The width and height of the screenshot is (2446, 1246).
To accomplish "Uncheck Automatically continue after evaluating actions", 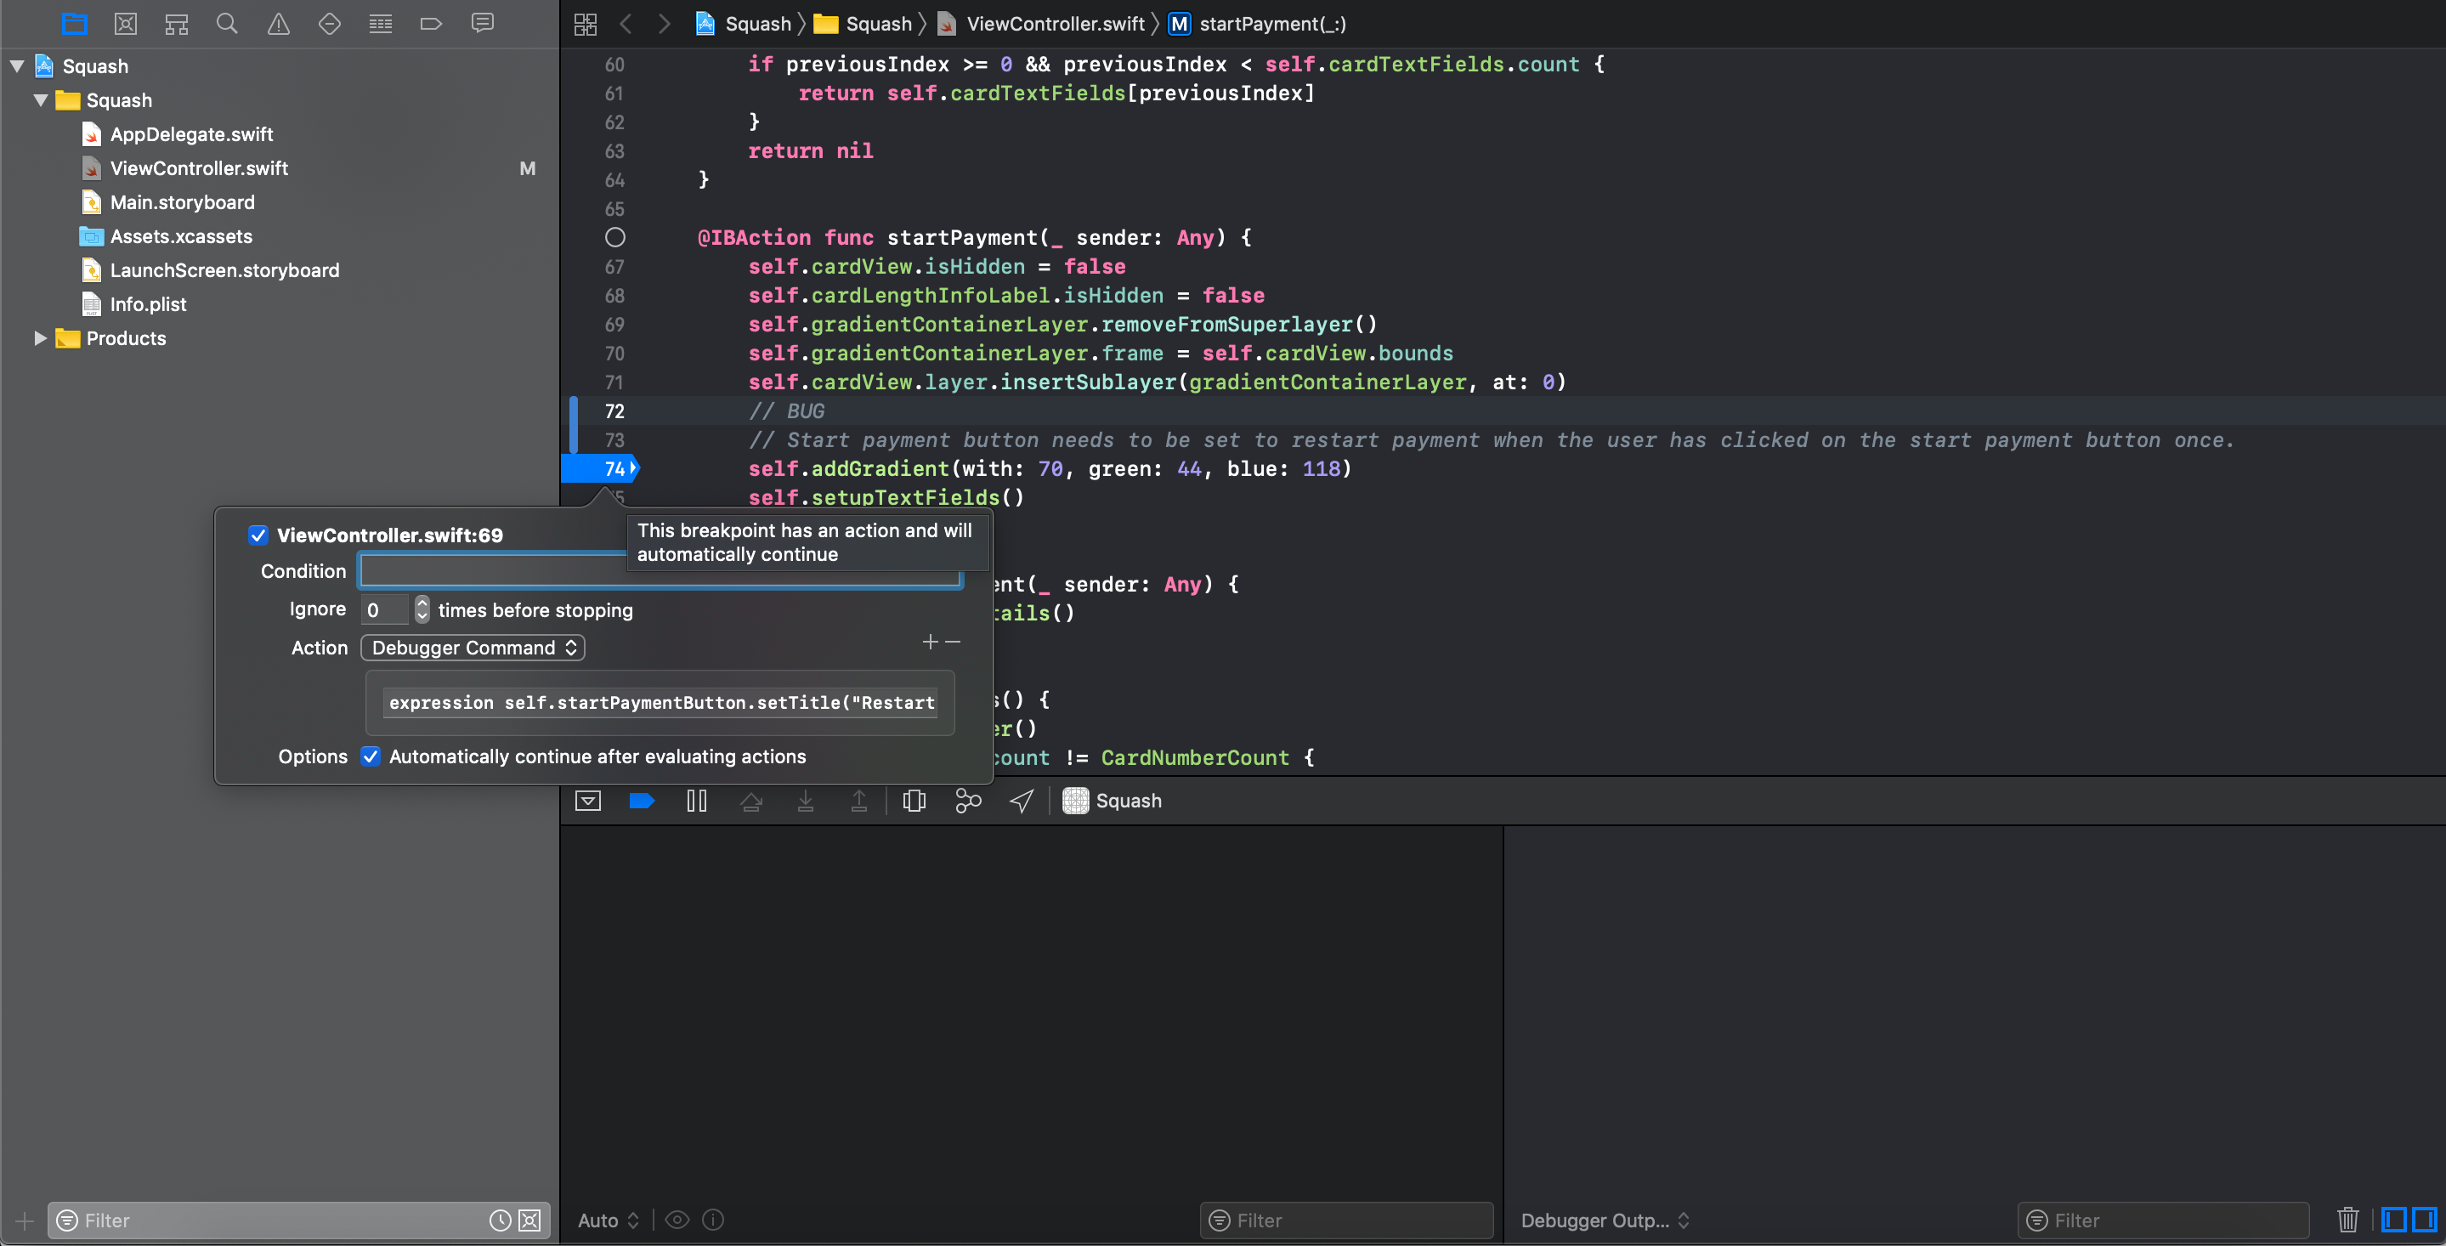I will coord(371,756).
